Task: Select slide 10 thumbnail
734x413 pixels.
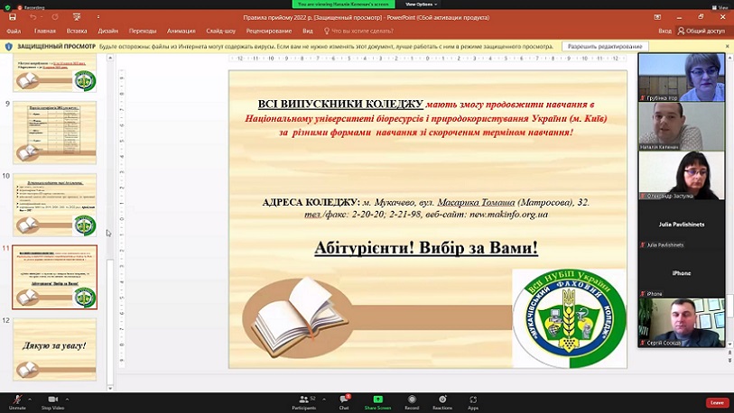Action: click(x=55, y=205)
